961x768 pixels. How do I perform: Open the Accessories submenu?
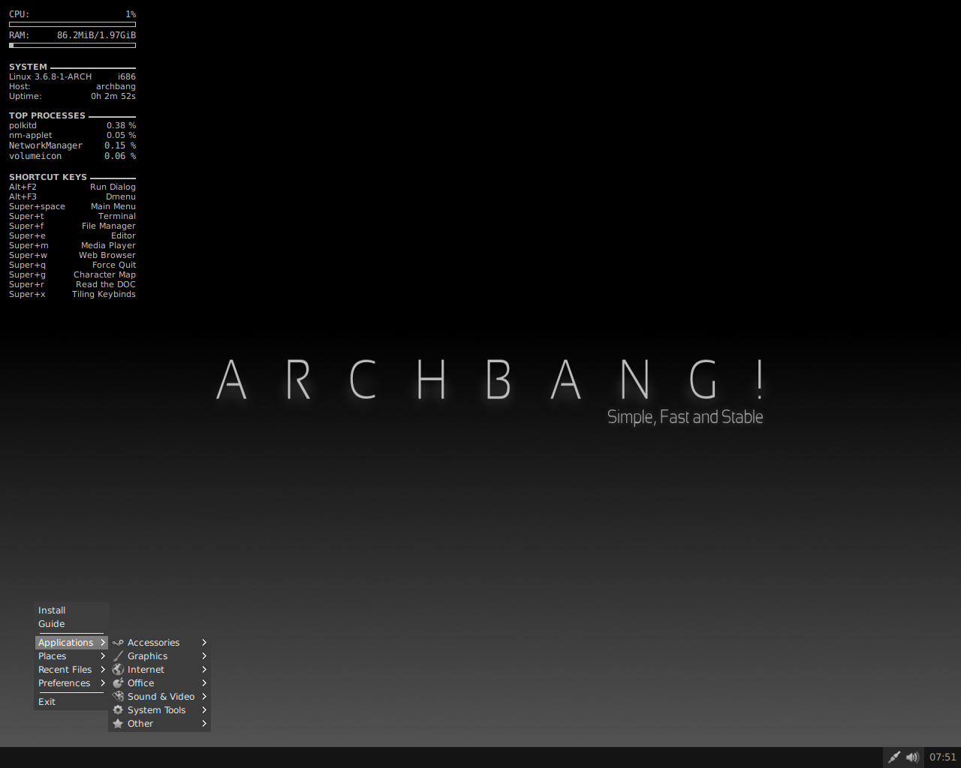(x=159, y=643)
